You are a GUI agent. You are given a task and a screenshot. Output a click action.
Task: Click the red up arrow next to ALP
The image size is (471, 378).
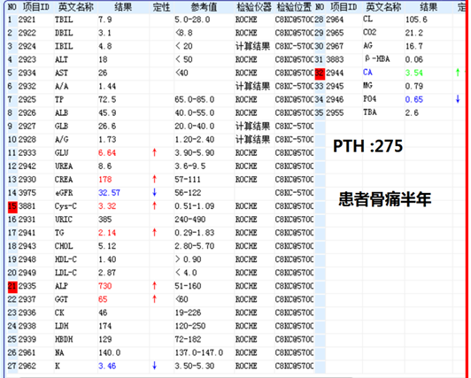[154, 286]
